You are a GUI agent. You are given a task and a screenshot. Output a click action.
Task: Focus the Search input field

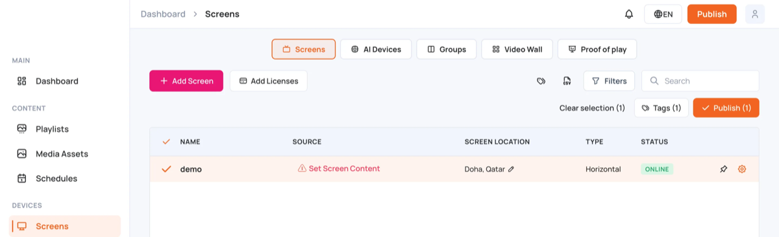[700, 81]
